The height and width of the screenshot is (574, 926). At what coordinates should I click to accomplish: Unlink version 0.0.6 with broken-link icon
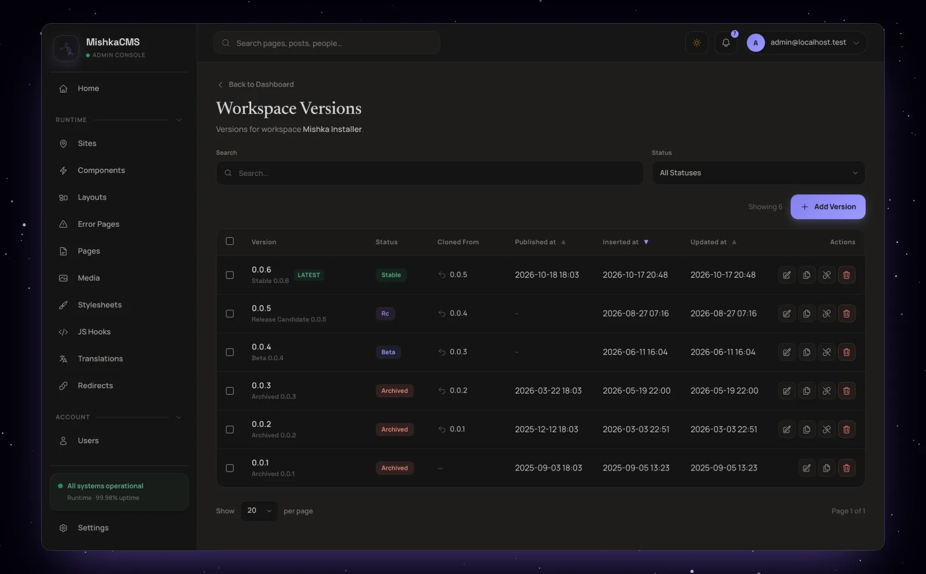[826, 275]
